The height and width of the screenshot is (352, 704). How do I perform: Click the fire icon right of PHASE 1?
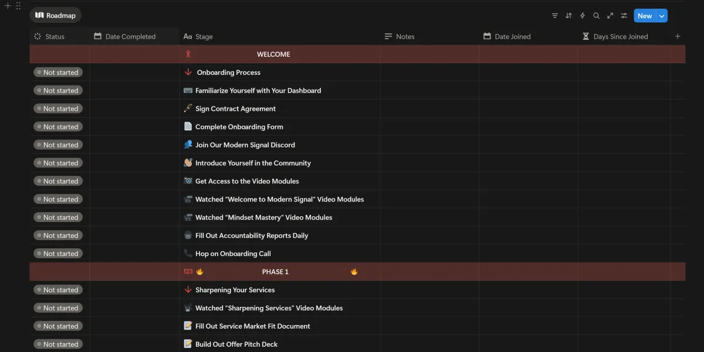coord(354,272)
